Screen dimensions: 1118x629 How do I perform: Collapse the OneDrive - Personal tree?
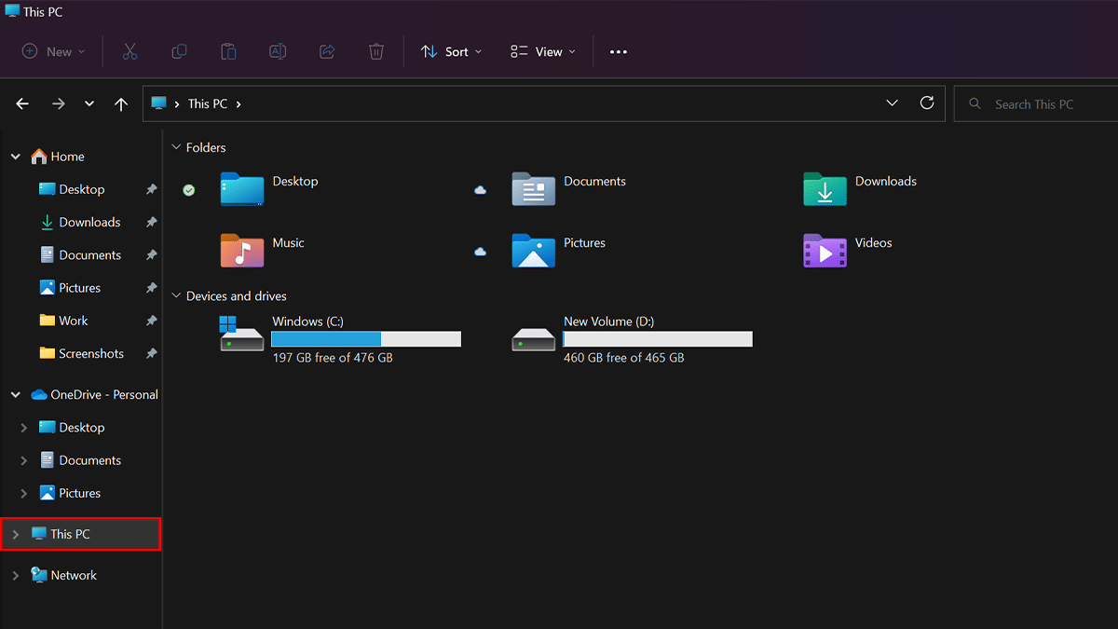[x=15, y=395]
